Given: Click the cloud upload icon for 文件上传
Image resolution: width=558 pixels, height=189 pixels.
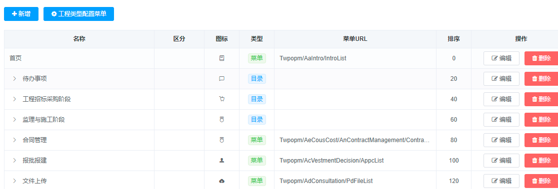Looking at the screenshot, I should point(221,181).
